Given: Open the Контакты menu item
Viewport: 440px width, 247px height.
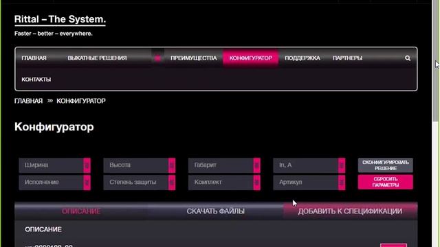Looking at the screenshot, I should point(36,80).
